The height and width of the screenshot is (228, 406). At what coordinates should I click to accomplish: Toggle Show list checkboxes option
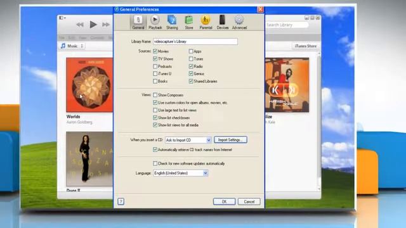pos(155,118)
